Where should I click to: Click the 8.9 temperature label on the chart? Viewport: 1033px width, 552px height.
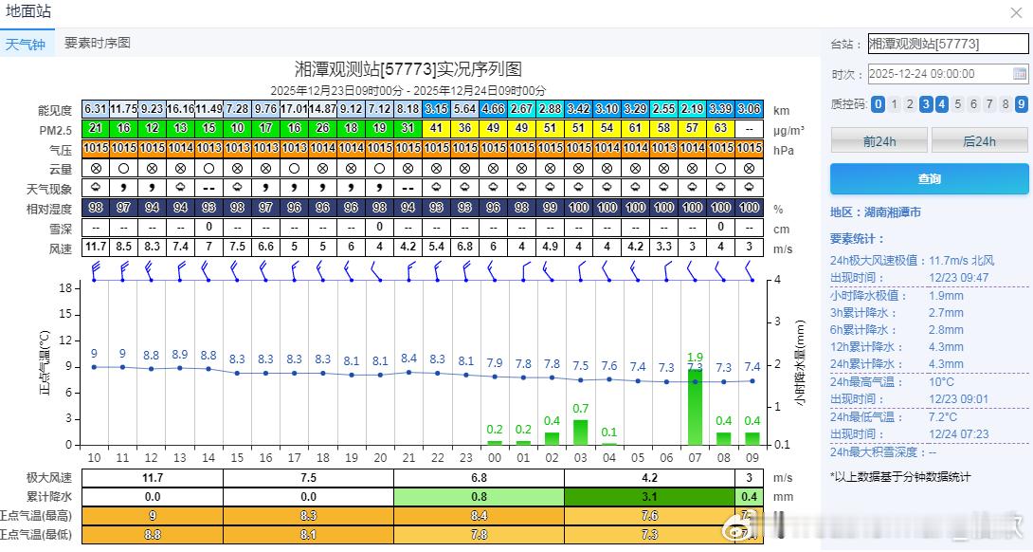pos(180,355)
